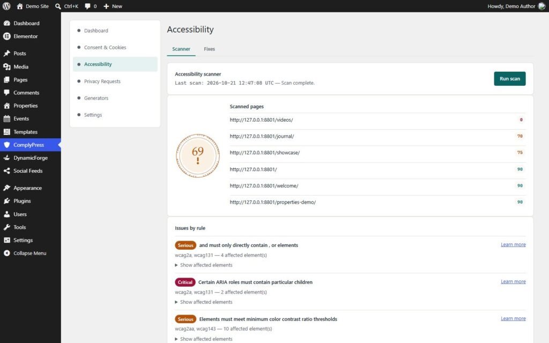
Task: Switch to the Fixes tab
Action: [x=210, y=49]
